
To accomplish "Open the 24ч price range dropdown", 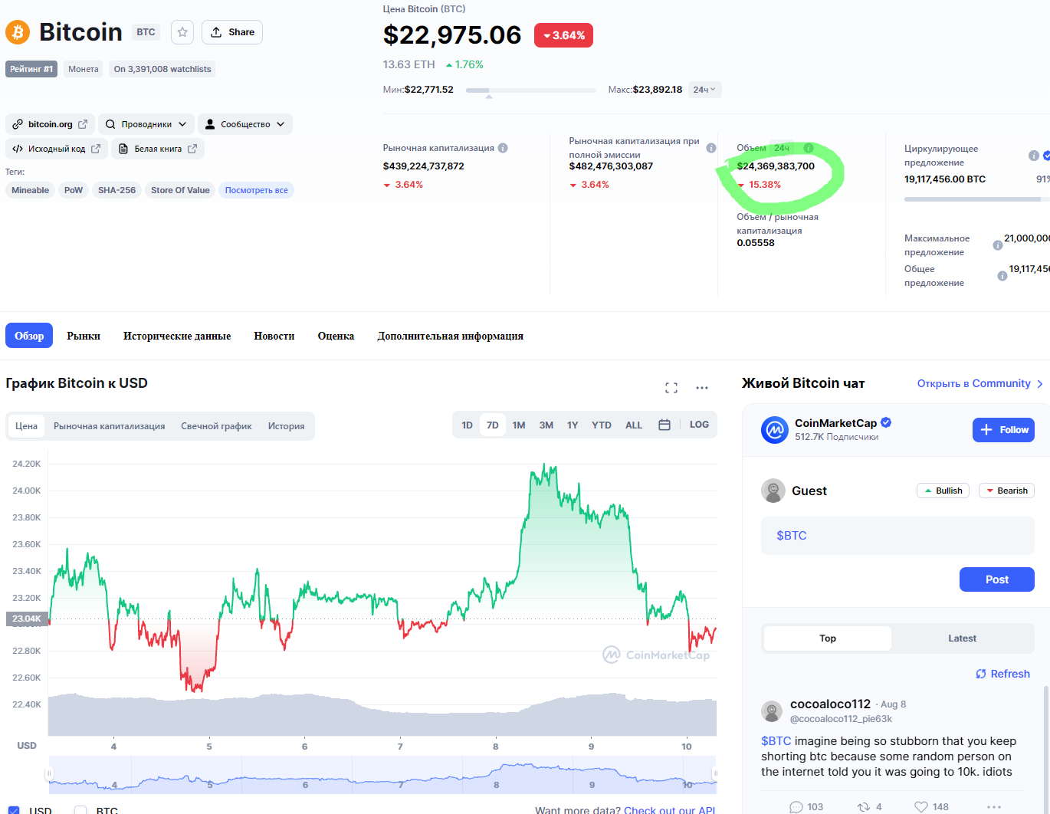I will point(704,90).
